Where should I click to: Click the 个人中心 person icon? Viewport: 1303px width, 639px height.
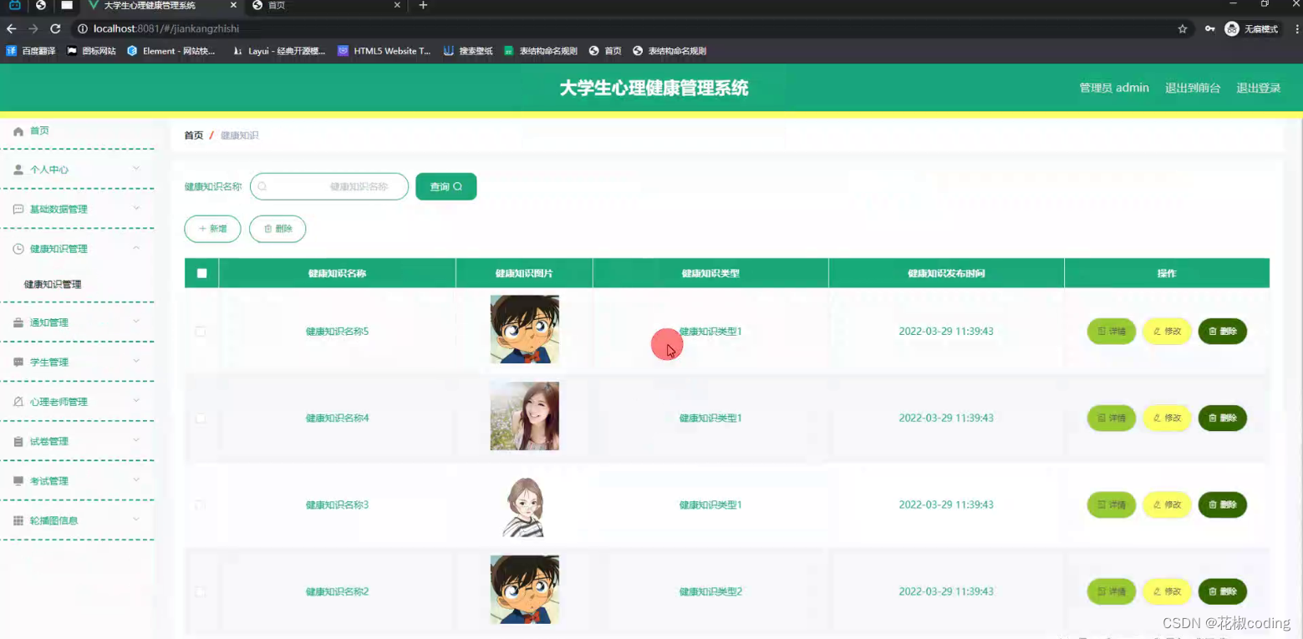tap(17, 169)
